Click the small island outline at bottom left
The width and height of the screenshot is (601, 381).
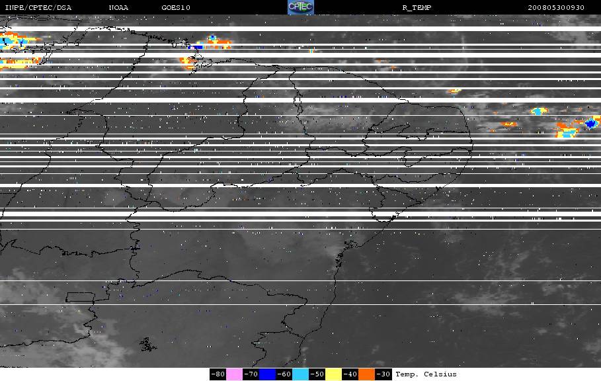pyautogui.click(x=147, y=345)
